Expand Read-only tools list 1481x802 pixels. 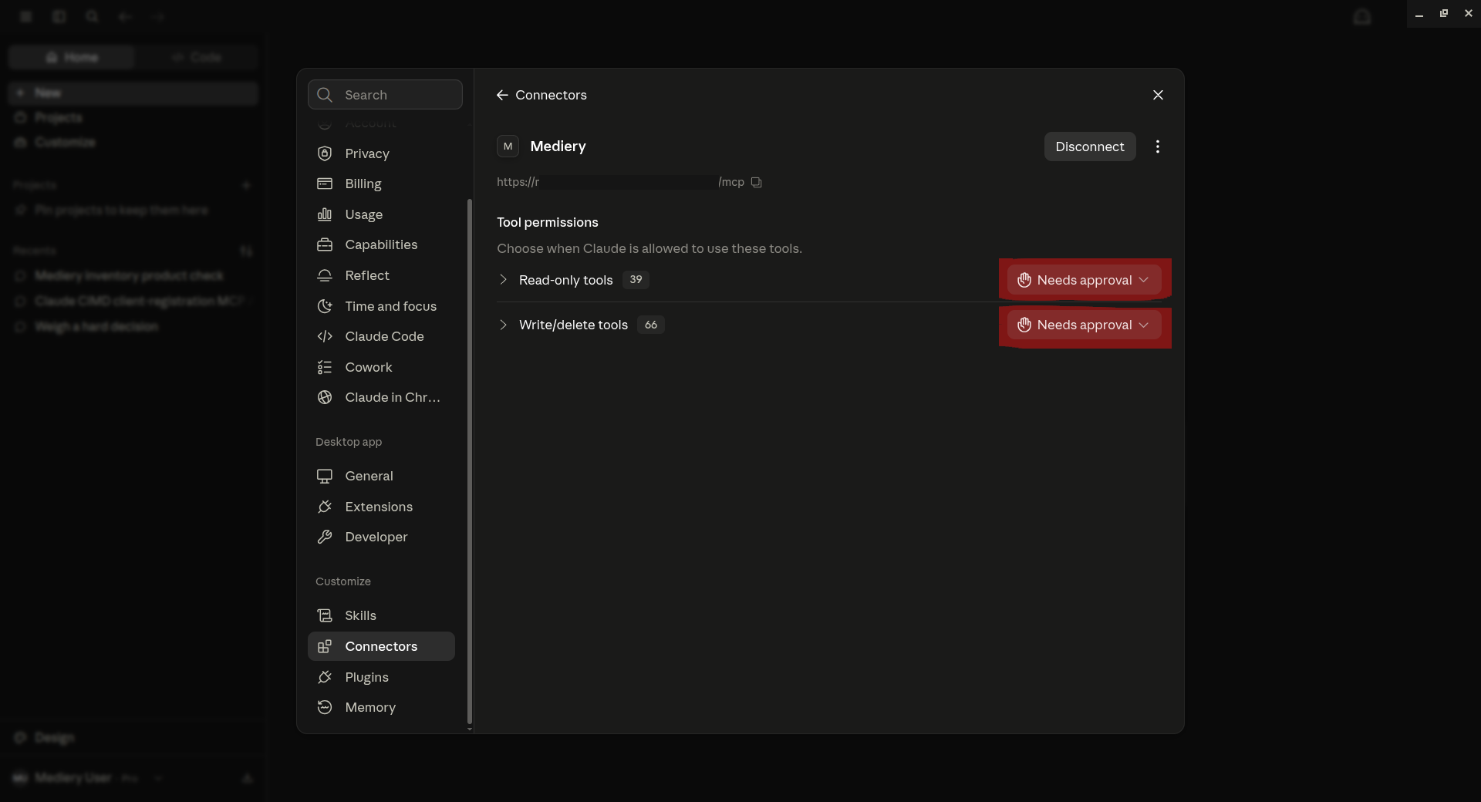503,279
